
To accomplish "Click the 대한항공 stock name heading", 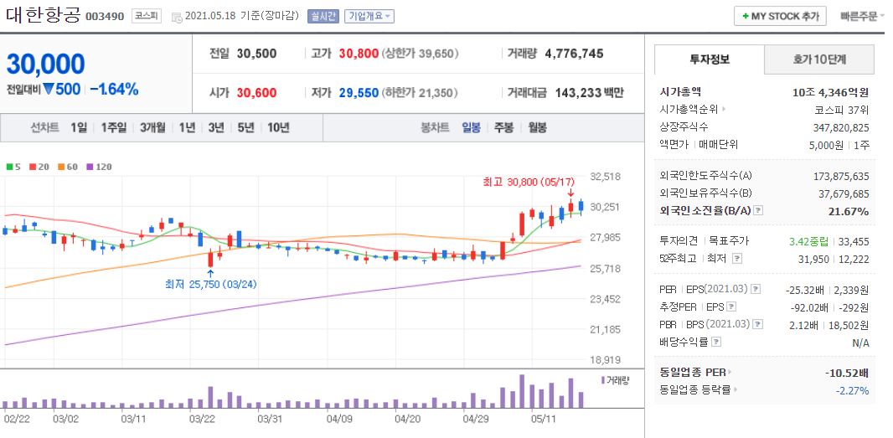I will pos(44,15).
